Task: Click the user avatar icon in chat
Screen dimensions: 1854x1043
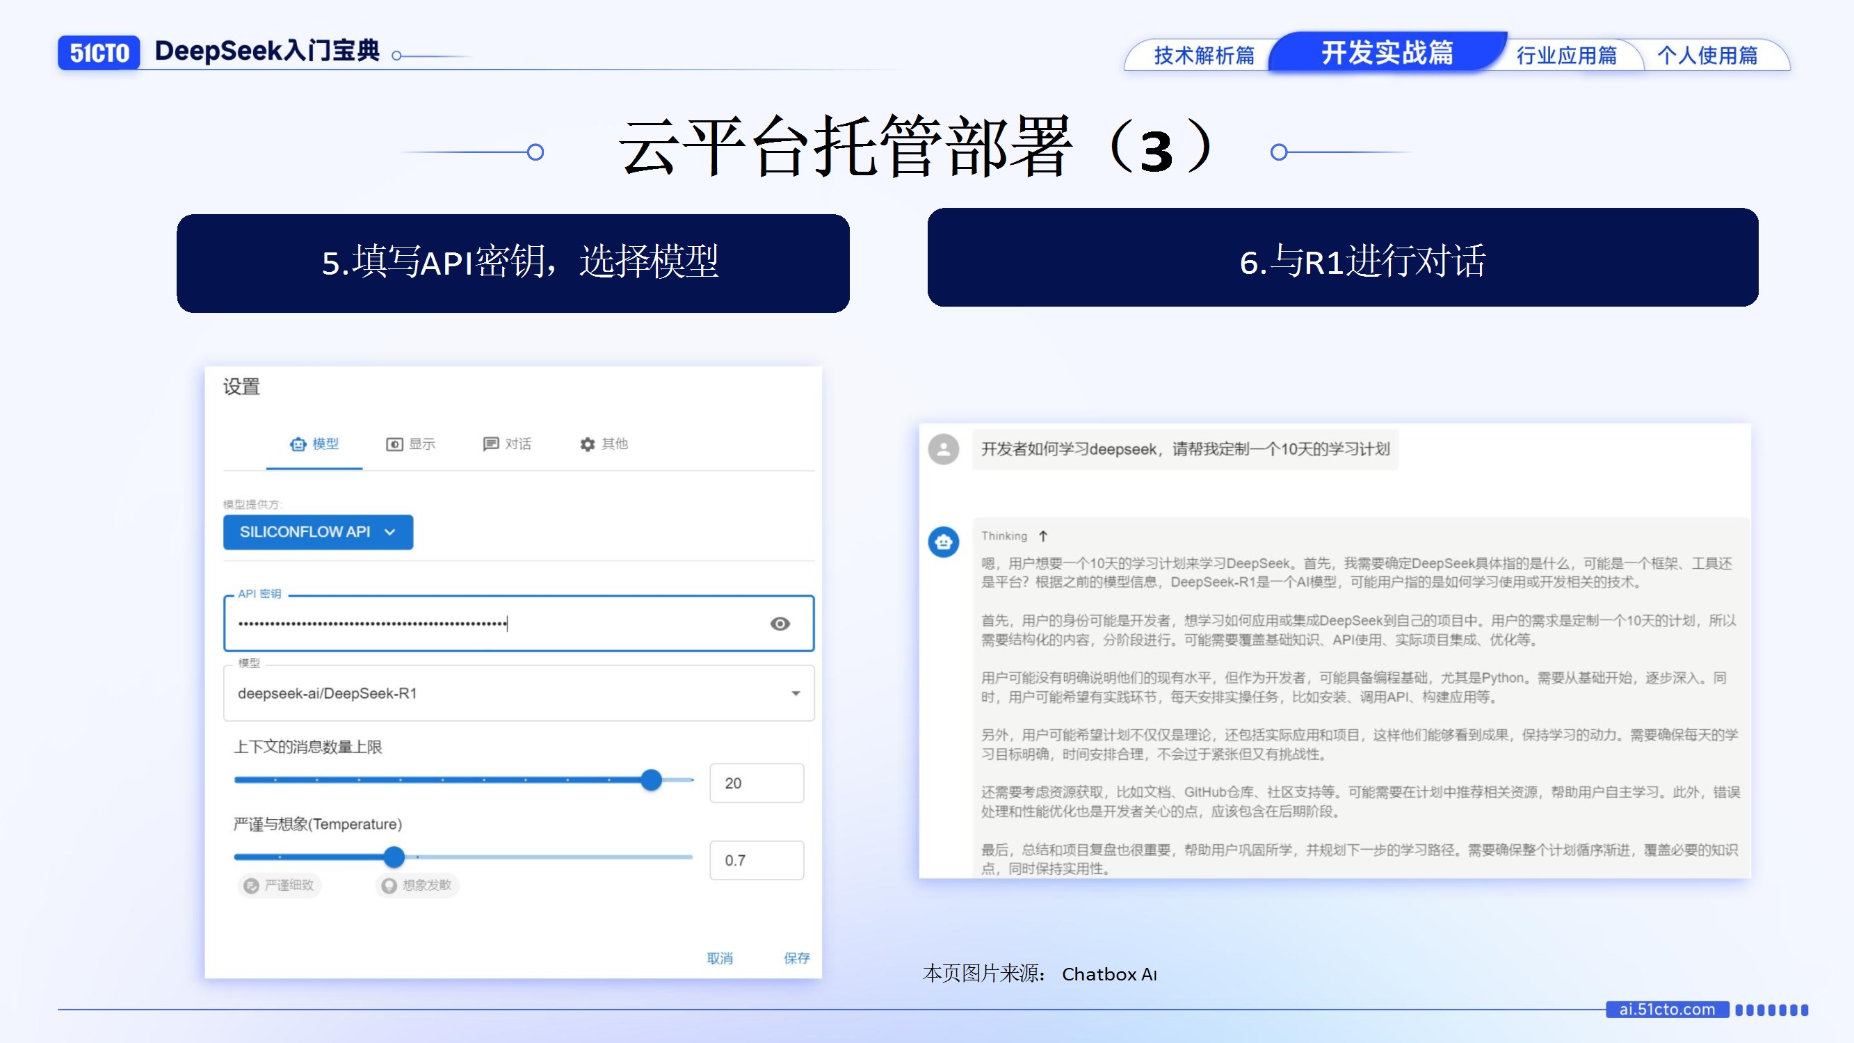Action: coord(943,449)
